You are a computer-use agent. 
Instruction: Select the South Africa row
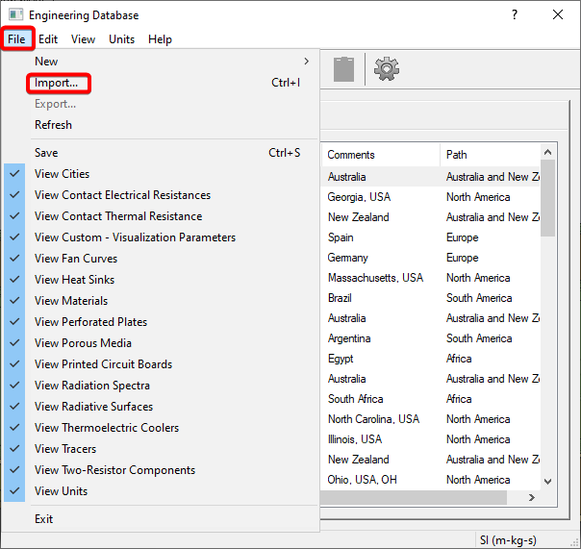431,399
